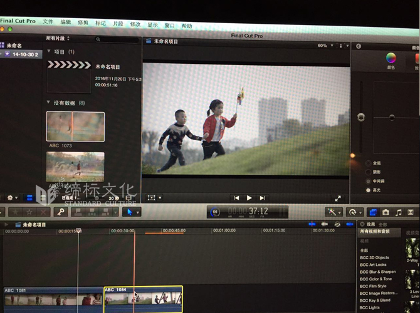Click the blue arrow Select tool
The width and height of the screenshot is (420, 313).
[130, 212]
